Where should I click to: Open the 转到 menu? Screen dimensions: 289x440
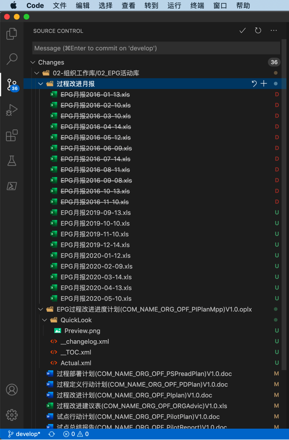coord(151,5)
